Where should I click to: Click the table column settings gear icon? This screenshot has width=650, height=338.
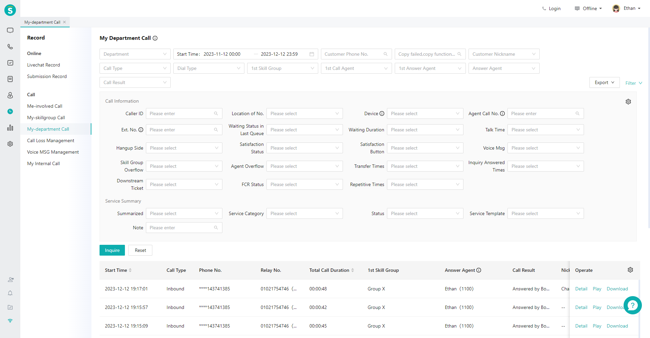click(630, 270)
